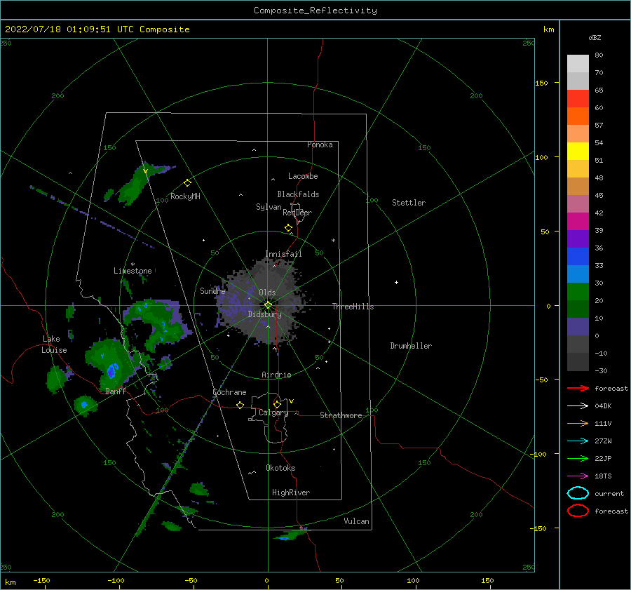Click the cyan 'current' ellipse legend icon
The image size is (631, 590).
tap(578, 493)
